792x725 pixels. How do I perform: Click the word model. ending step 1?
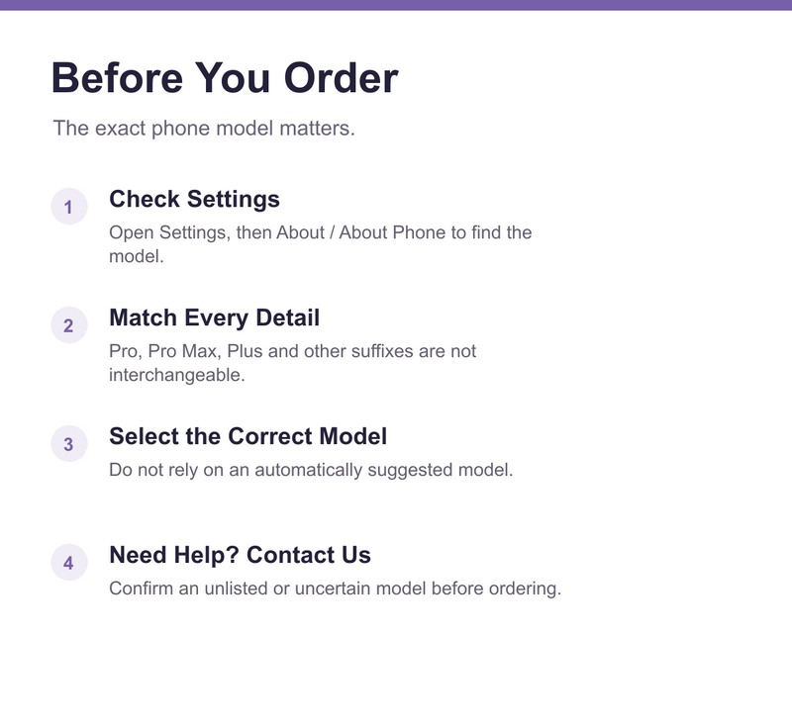(137, 256)
